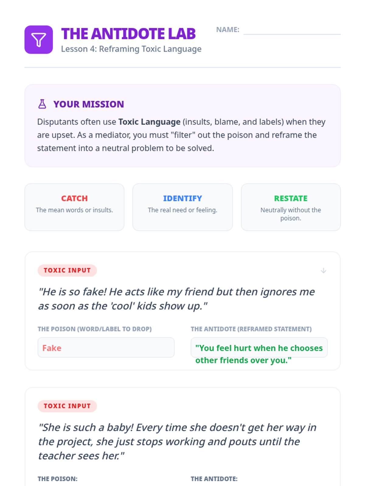Click the poison field containing 'Fake'
This screenshot has width=365, height=486.
pos(106,347)
